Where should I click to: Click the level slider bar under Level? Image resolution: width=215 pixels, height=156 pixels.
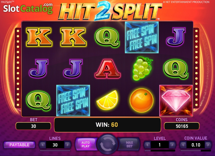click(x=160, y=151)
